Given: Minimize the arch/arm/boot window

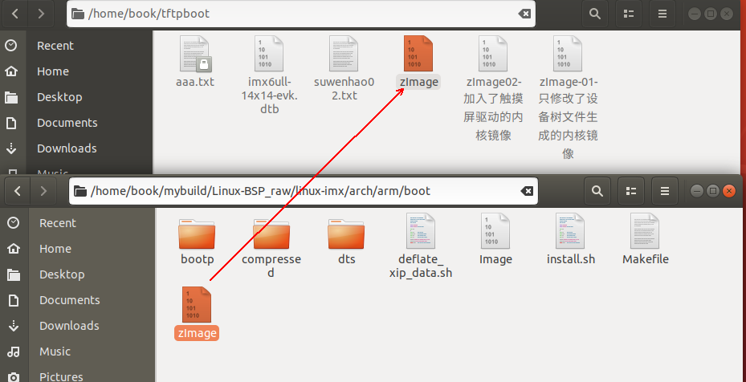Looking at the screenshot, I should tap(697, 191).
